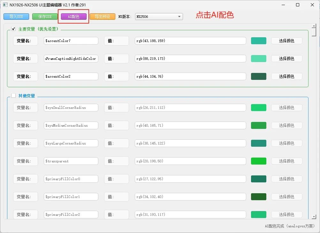Click the bright green $transparent swatch
The width and height of the screenshot is (320, 233).
coord(259,161)
